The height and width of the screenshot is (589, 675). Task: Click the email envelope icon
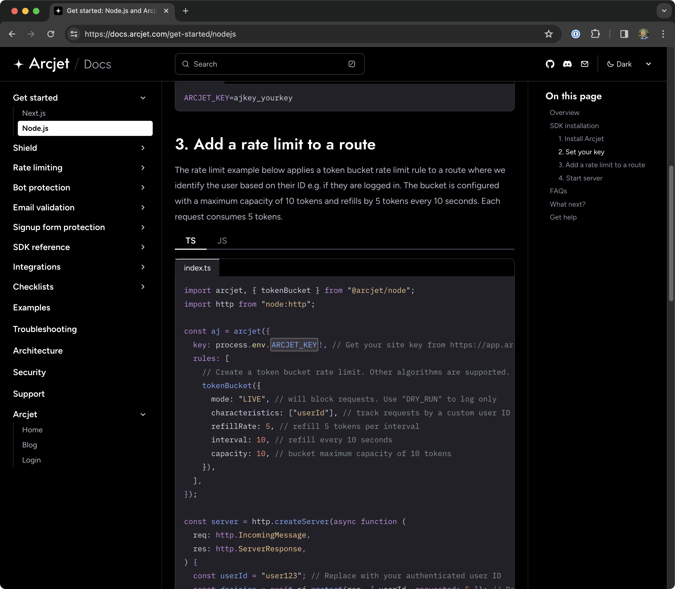[x=584, y=64]
